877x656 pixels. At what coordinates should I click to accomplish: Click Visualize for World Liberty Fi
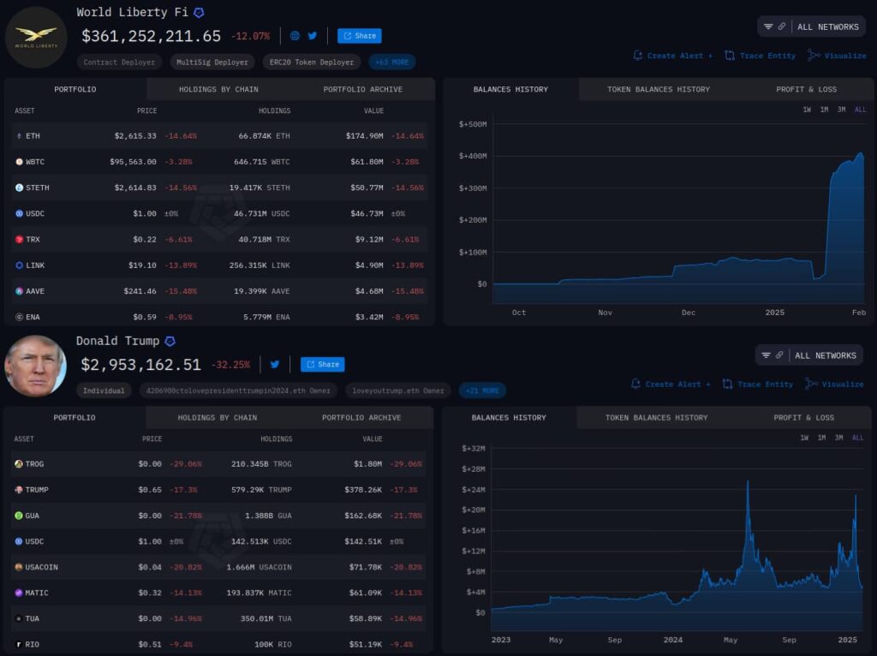pos(837,56)
